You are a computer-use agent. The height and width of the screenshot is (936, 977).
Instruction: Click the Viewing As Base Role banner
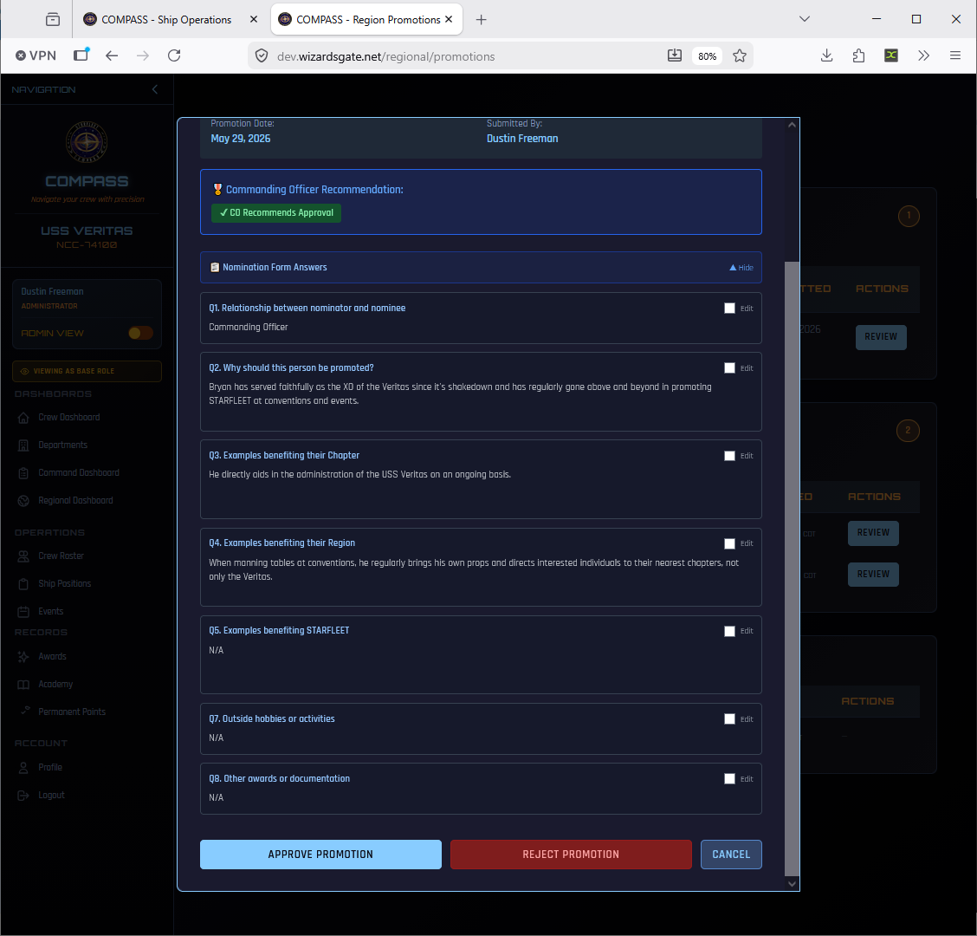(x=87, y=371)
